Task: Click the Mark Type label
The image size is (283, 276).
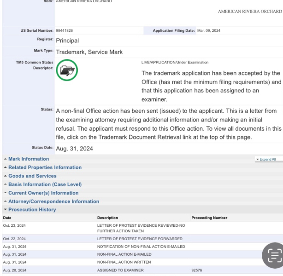Action: [43, 51]
